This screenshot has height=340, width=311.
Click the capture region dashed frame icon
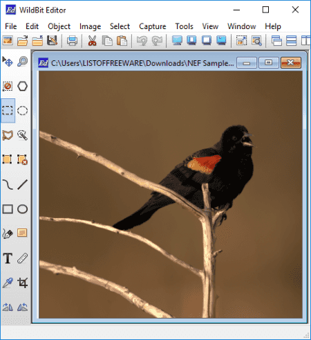coord(241,41)
